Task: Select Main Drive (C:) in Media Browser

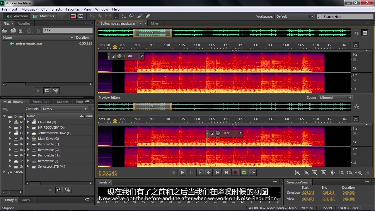Action: (49, 138)
